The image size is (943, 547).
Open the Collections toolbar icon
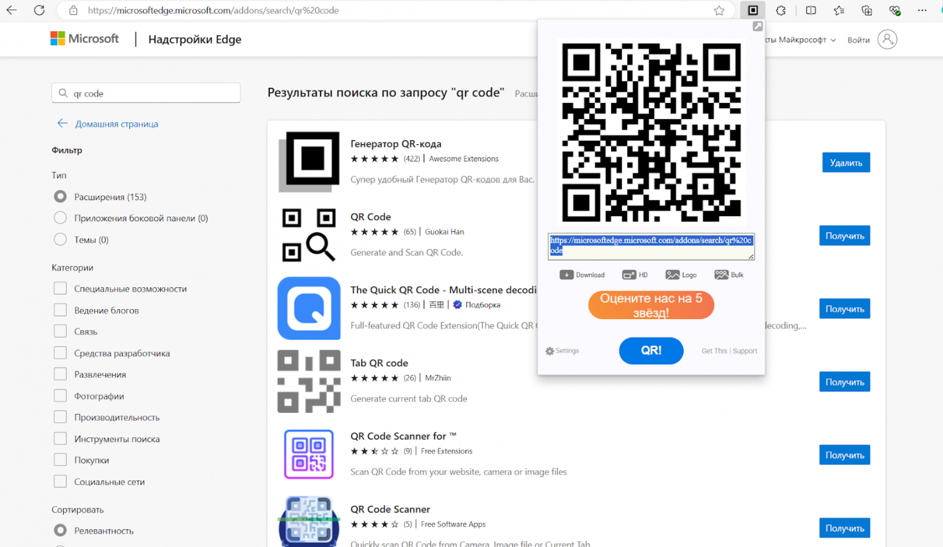(867, 10)
